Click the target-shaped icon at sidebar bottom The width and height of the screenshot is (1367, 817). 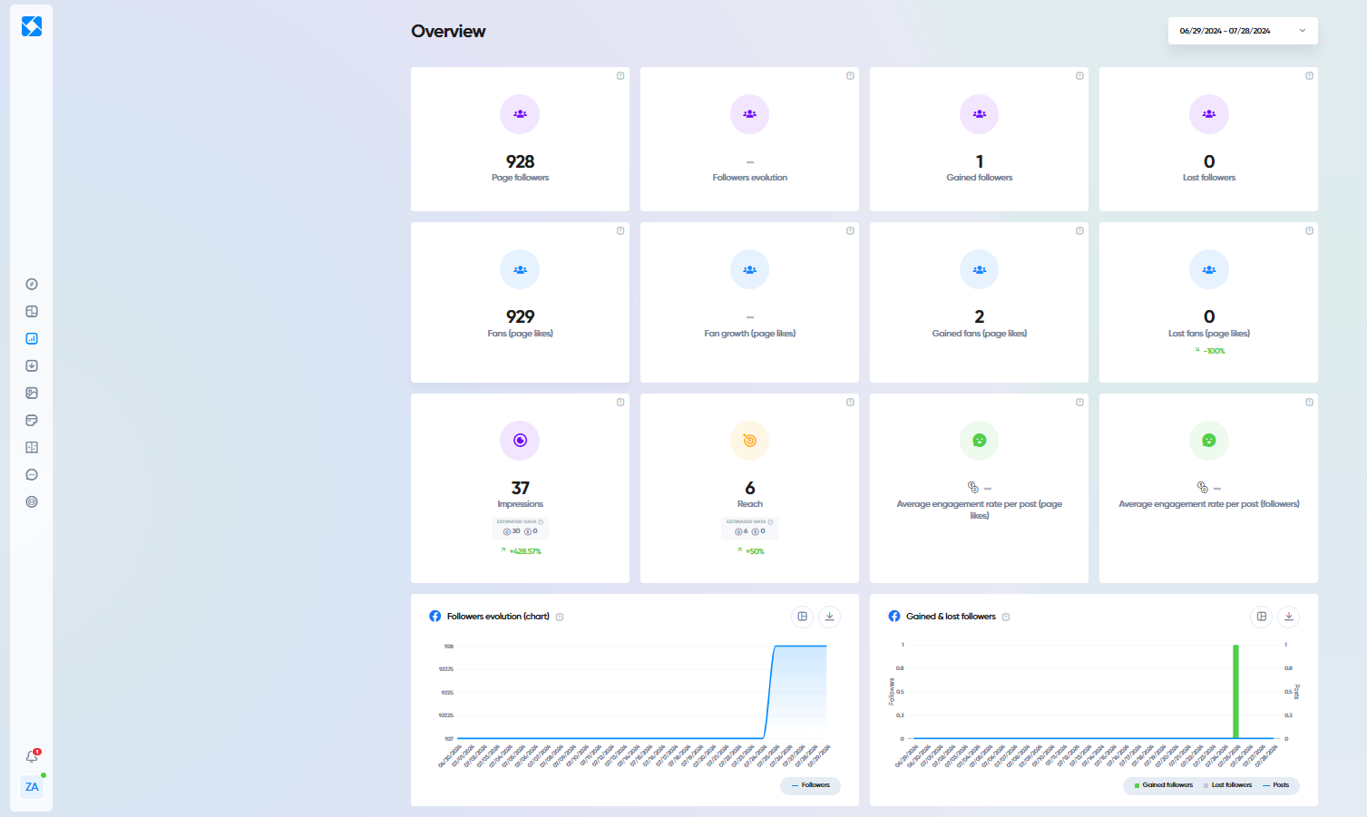coord(31,501)
